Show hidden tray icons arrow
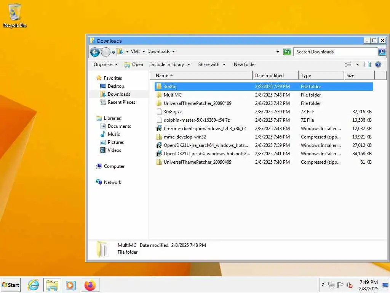 click(x=323, y=285)
